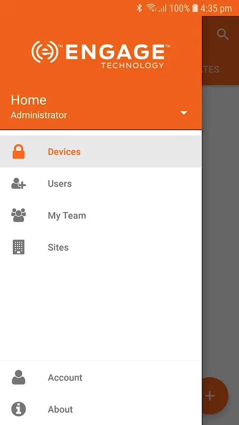Tap the group icon for My Team

point(19,215)
